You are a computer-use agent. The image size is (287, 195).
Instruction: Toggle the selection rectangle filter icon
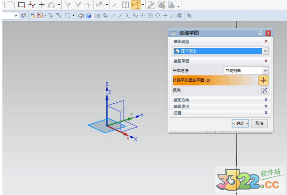point(67,16)
